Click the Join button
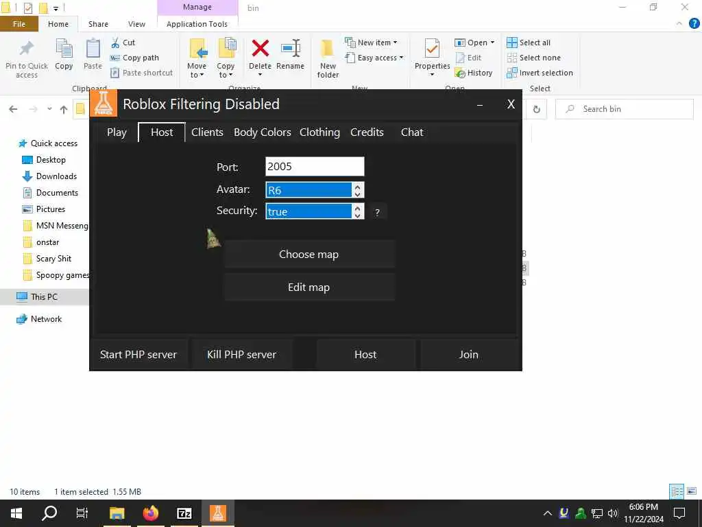Image resolution: width=702 pixels, height=527 pixels. 468,355
